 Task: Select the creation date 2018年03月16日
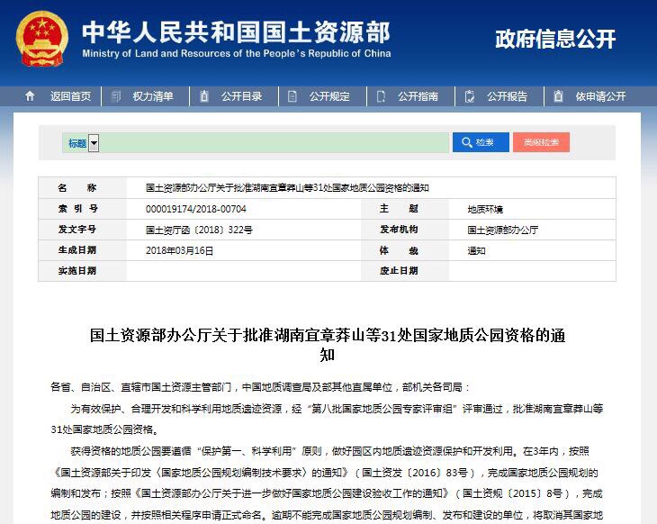pos(179,250)
